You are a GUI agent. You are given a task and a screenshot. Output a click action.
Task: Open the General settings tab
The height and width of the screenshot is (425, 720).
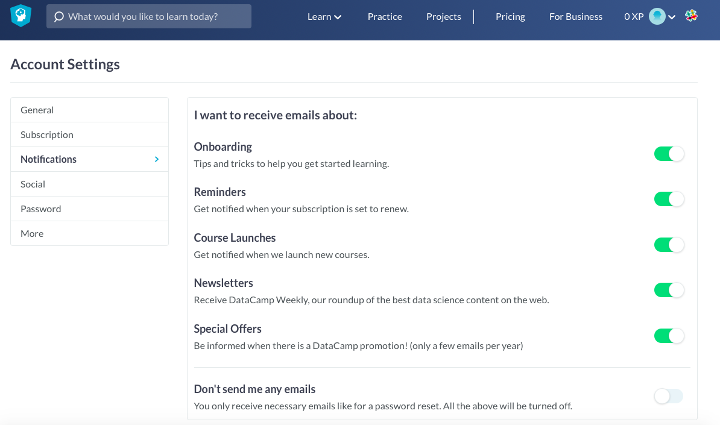tap(89, 110)
